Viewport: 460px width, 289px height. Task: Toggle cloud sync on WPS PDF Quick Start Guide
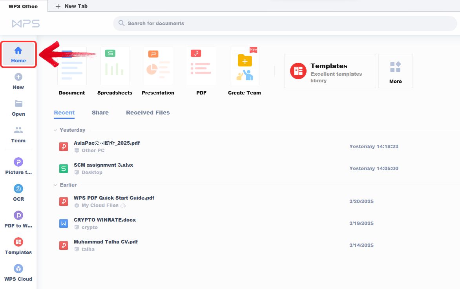click(123, 205)
